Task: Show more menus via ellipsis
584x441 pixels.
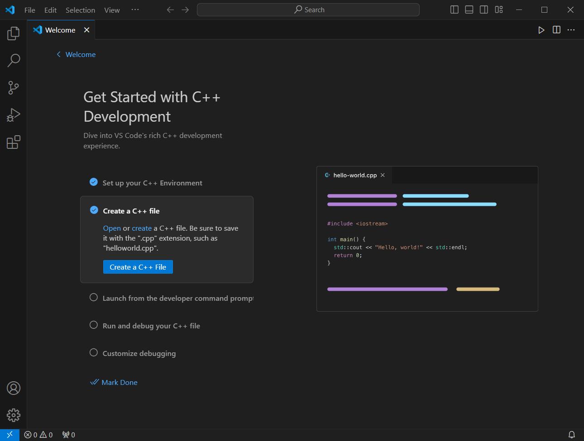Action: tap(135, 9)
